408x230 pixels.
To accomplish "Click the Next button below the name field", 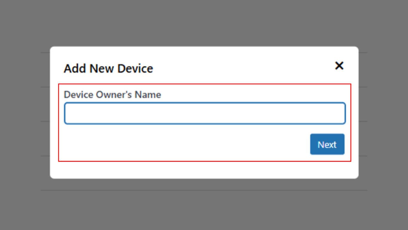I will coord(327,144).
